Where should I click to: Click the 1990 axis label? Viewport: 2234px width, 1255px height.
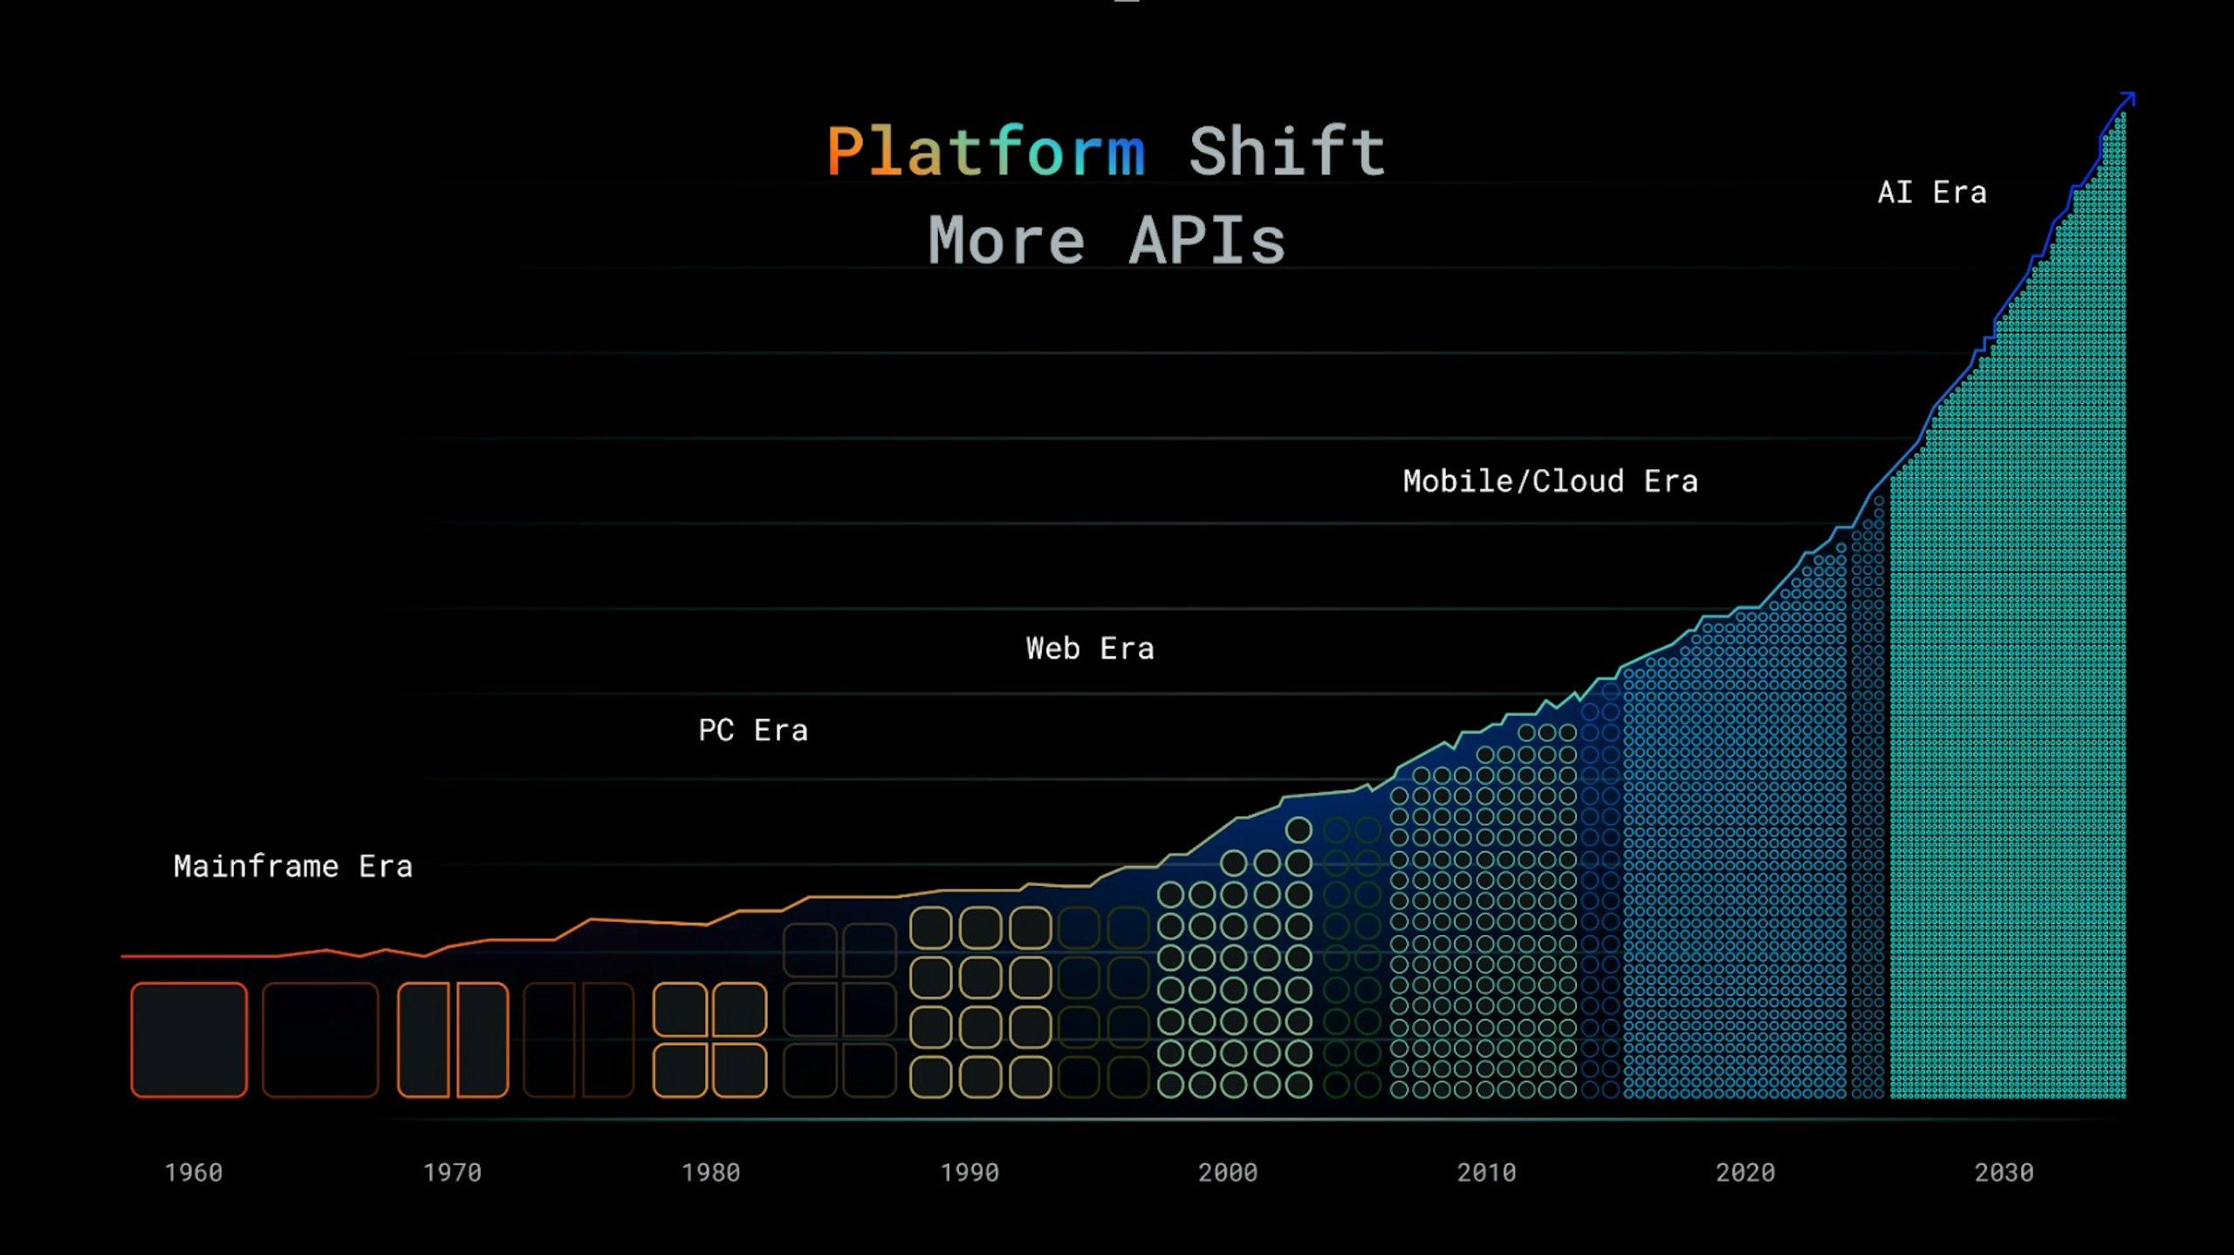coord(969,1172)
